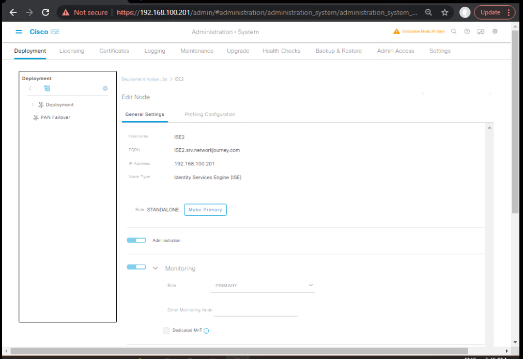523x359 pixels.
Task: Reload the page with the refresh icon
Action: point(45,13)
